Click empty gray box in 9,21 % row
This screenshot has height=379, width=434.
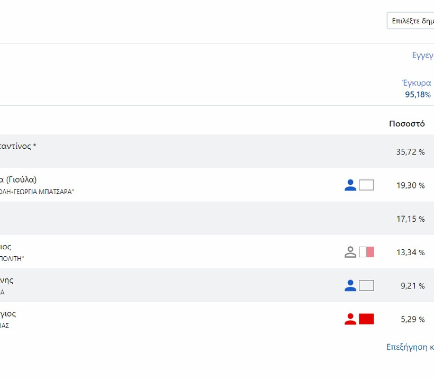point(366,286)
